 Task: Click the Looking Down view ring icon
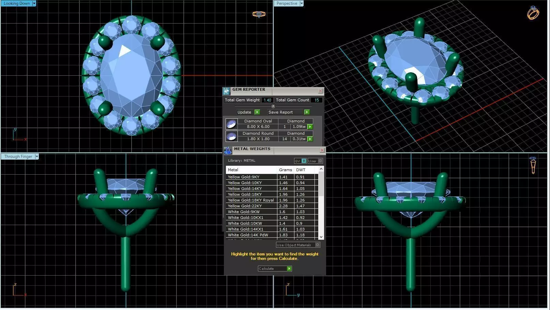point(259,14)
